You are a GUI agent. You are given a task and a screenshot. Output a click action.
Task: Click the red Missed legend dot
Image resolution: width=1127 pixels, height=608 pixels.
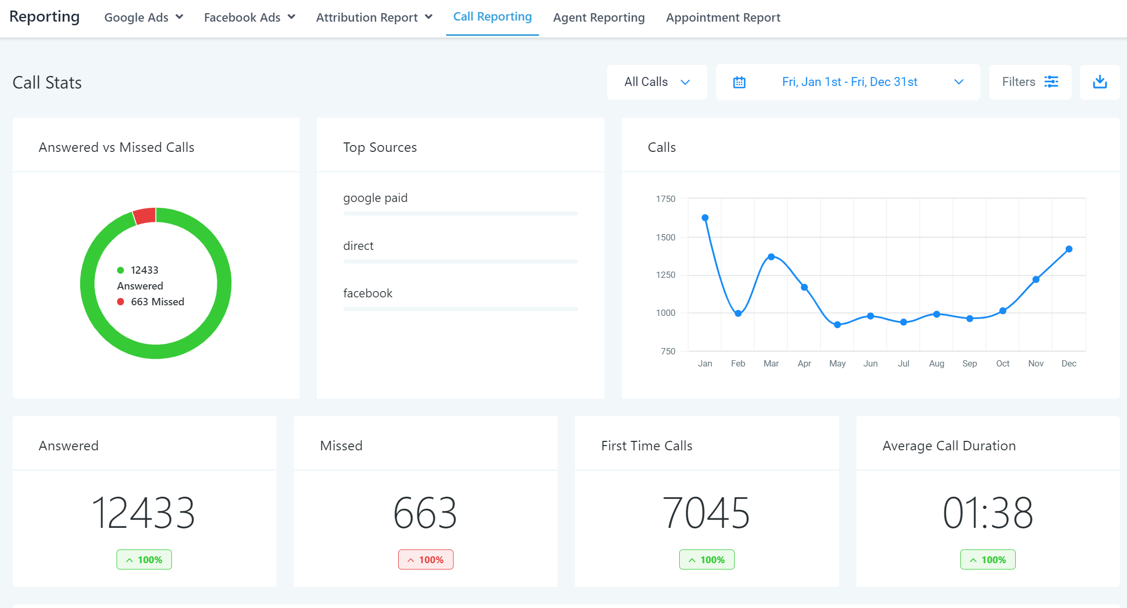120,302
